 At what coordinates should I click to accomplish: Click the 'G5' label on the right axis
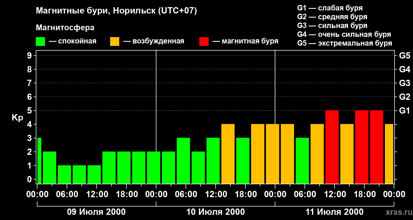click(404, 56)
